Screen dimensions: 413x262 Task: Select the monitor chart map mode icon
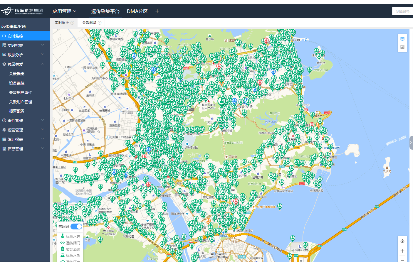pos(402,39)
